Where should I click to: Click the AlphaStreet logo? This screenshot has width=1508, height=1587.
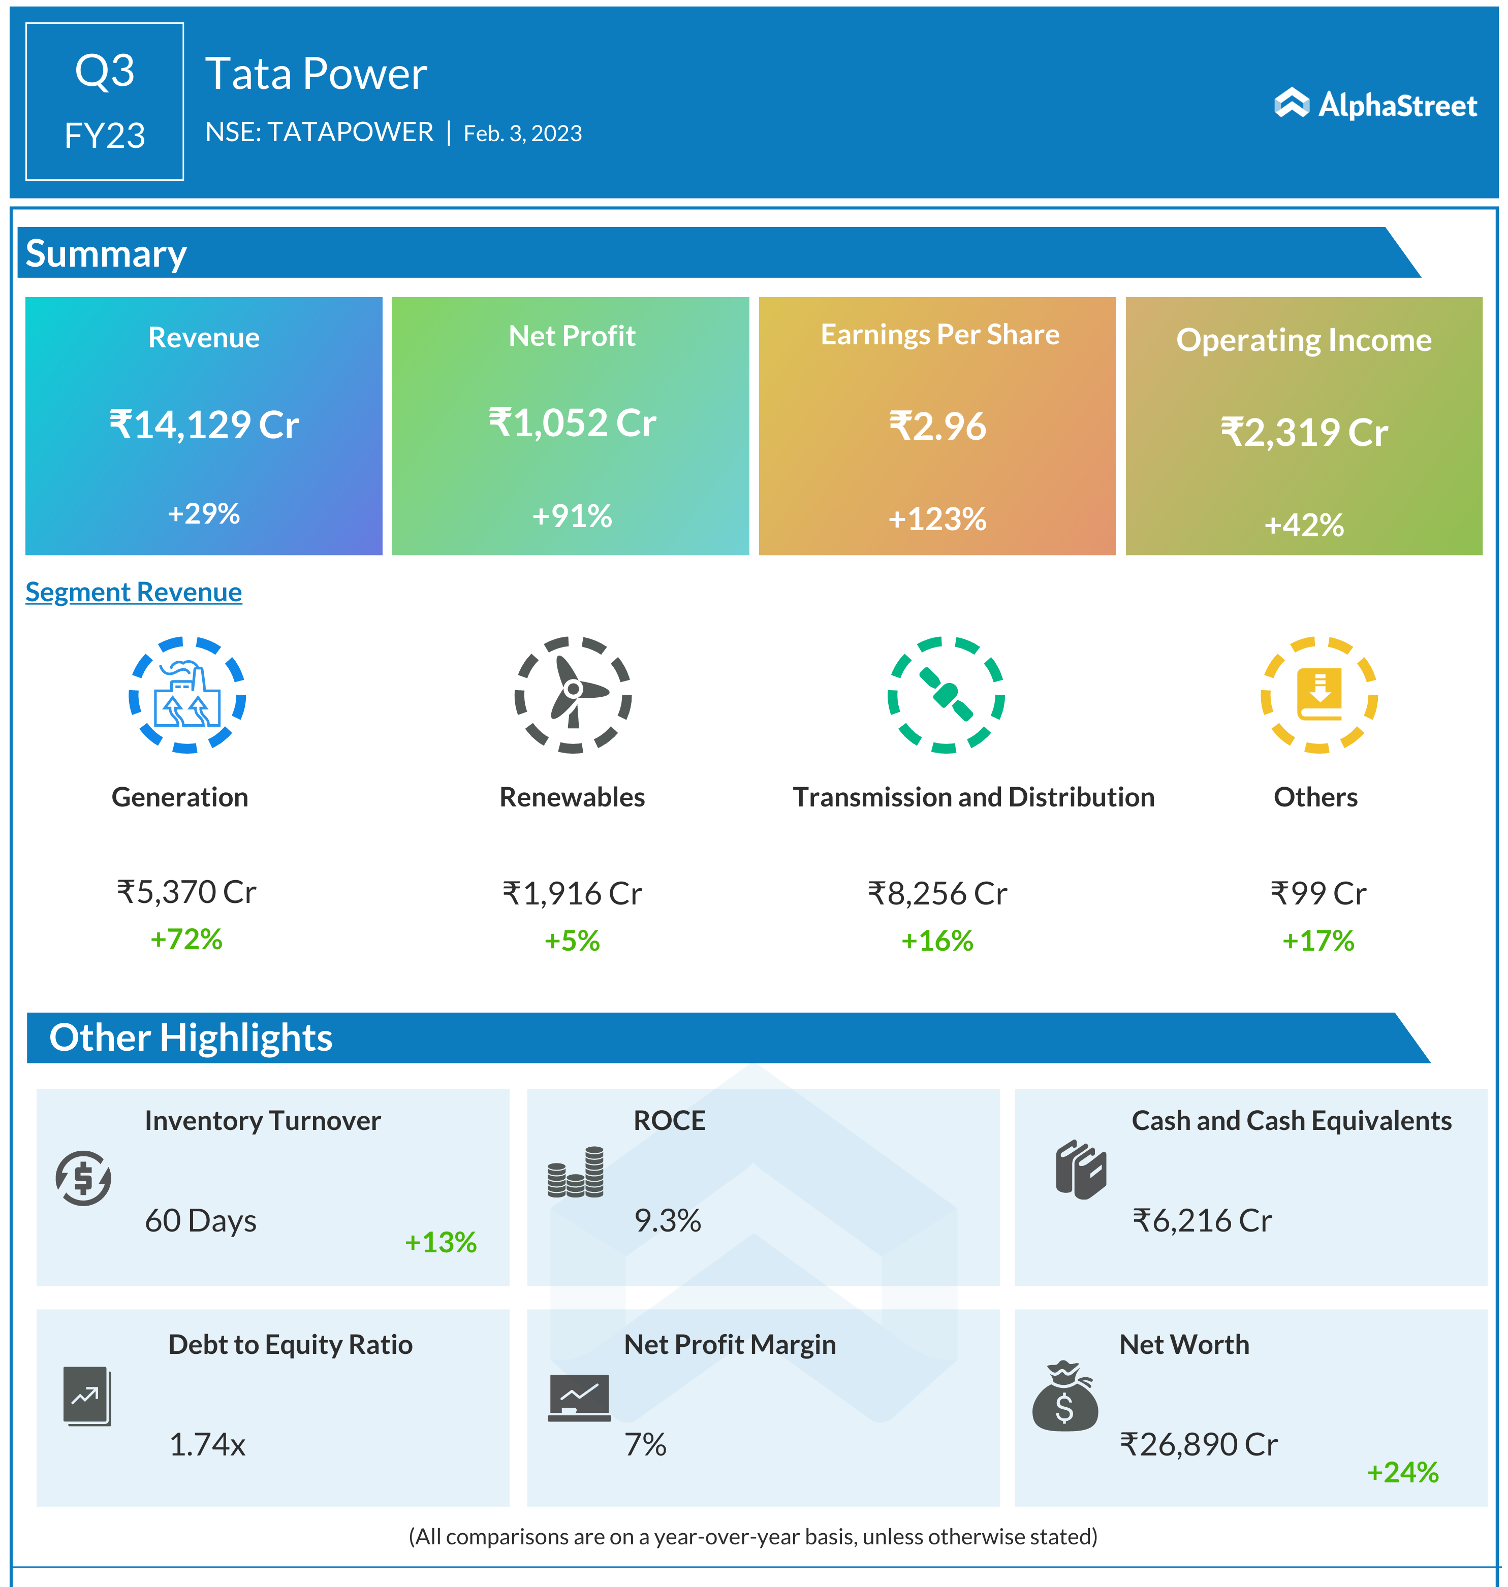coord(1375,105)
